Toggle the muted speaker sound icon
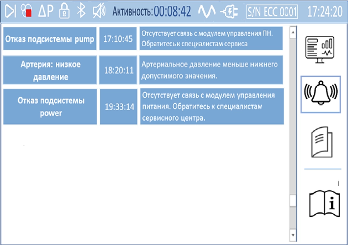Viewport: 348px width, 245px height. (x=99, y=12)
